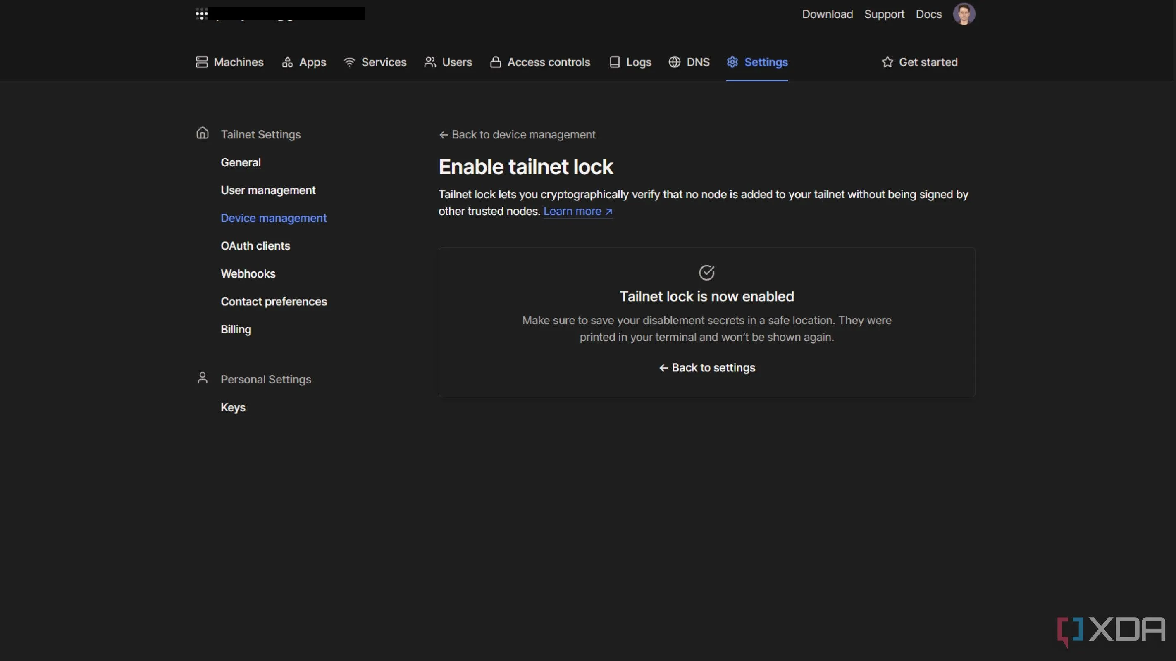Click the Enable tailnet lock title

(526, 166)
